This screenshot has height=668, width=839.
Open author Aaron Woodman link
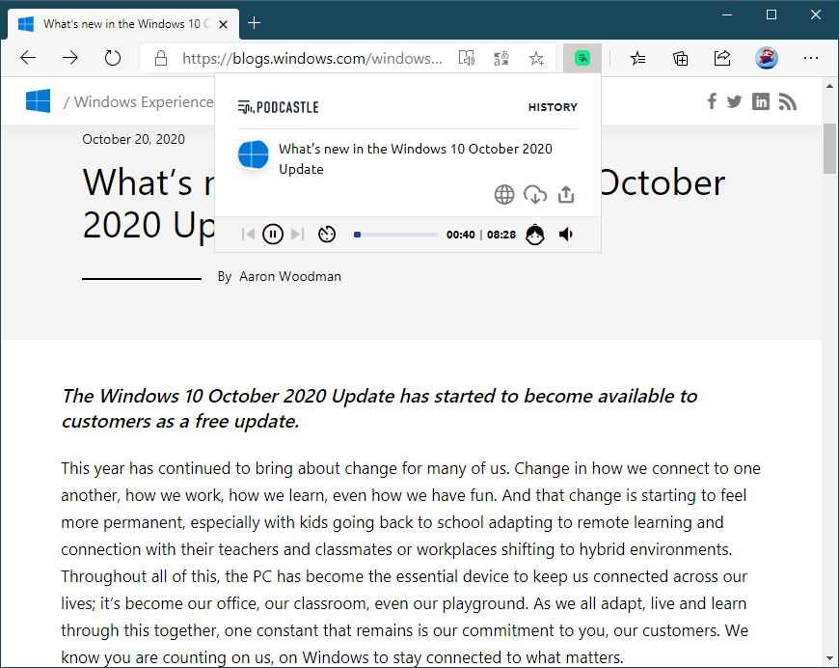pos(290,276)
